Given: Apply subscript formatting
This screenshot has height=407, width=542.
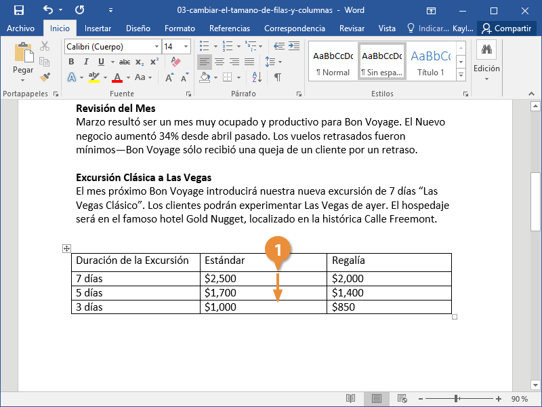Looking at the screenshot, I should 140,62.
